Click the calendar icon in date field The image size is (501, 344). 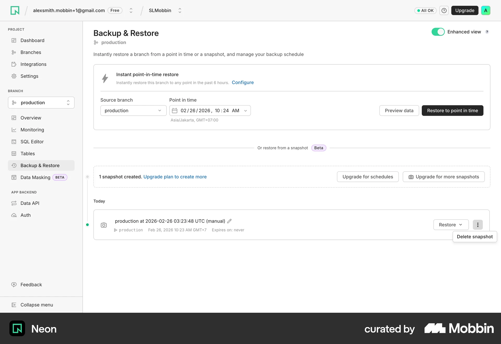click(175, 110)
